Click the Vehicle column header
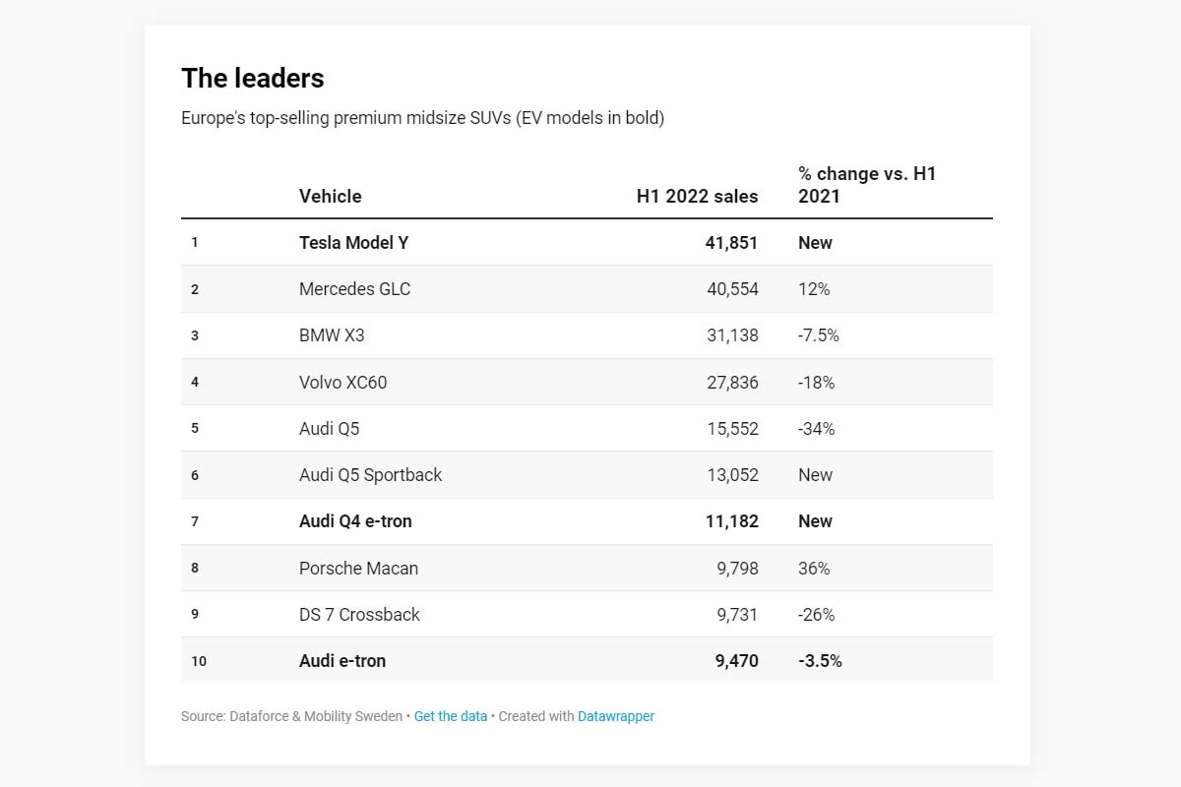 click(330, 196)
